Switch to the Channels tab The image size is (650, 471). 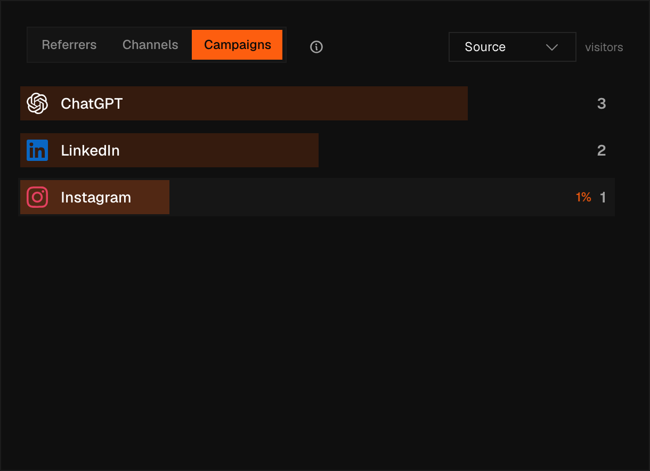(150, 45)
